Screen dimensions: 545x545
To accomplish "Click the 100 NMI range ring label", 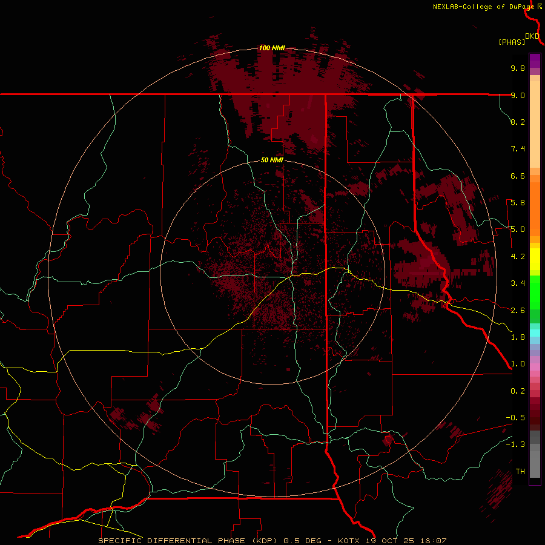I will click(x=272, y=48).
